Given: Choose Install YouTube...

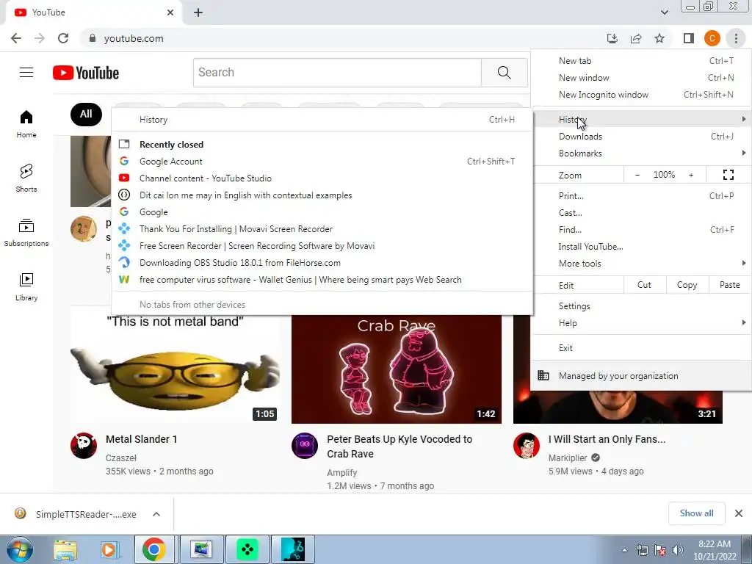Looking at the screenshot, I should [x=640, y=247].
